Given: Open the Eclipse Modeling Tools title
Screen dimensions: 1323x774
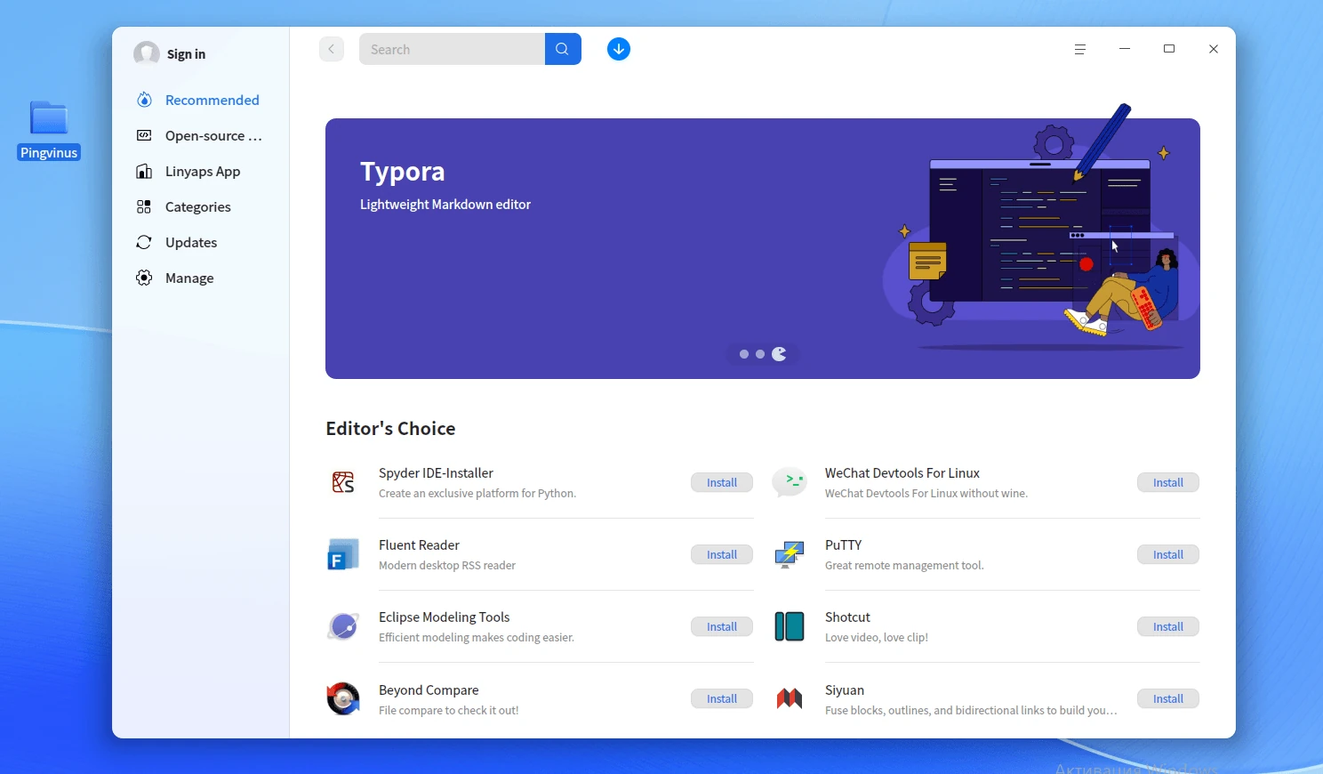Looking at the screenshot, I should pos(444,617).
